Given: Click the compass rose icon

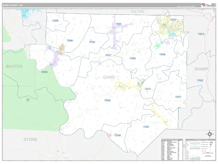Looking at the screenshot, I should point(210,134).
